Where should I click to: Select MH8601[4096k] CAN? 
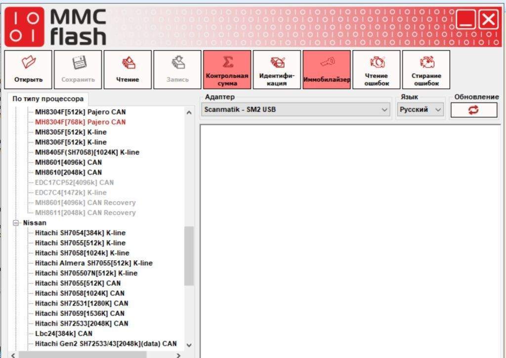(x=68, y=162)
